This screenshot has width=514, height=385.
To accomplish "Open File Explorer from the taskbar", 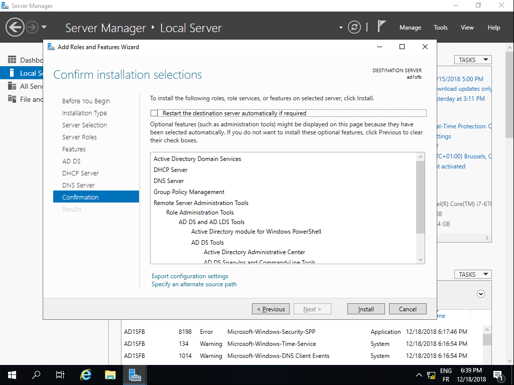I will (x=110, y=374).
